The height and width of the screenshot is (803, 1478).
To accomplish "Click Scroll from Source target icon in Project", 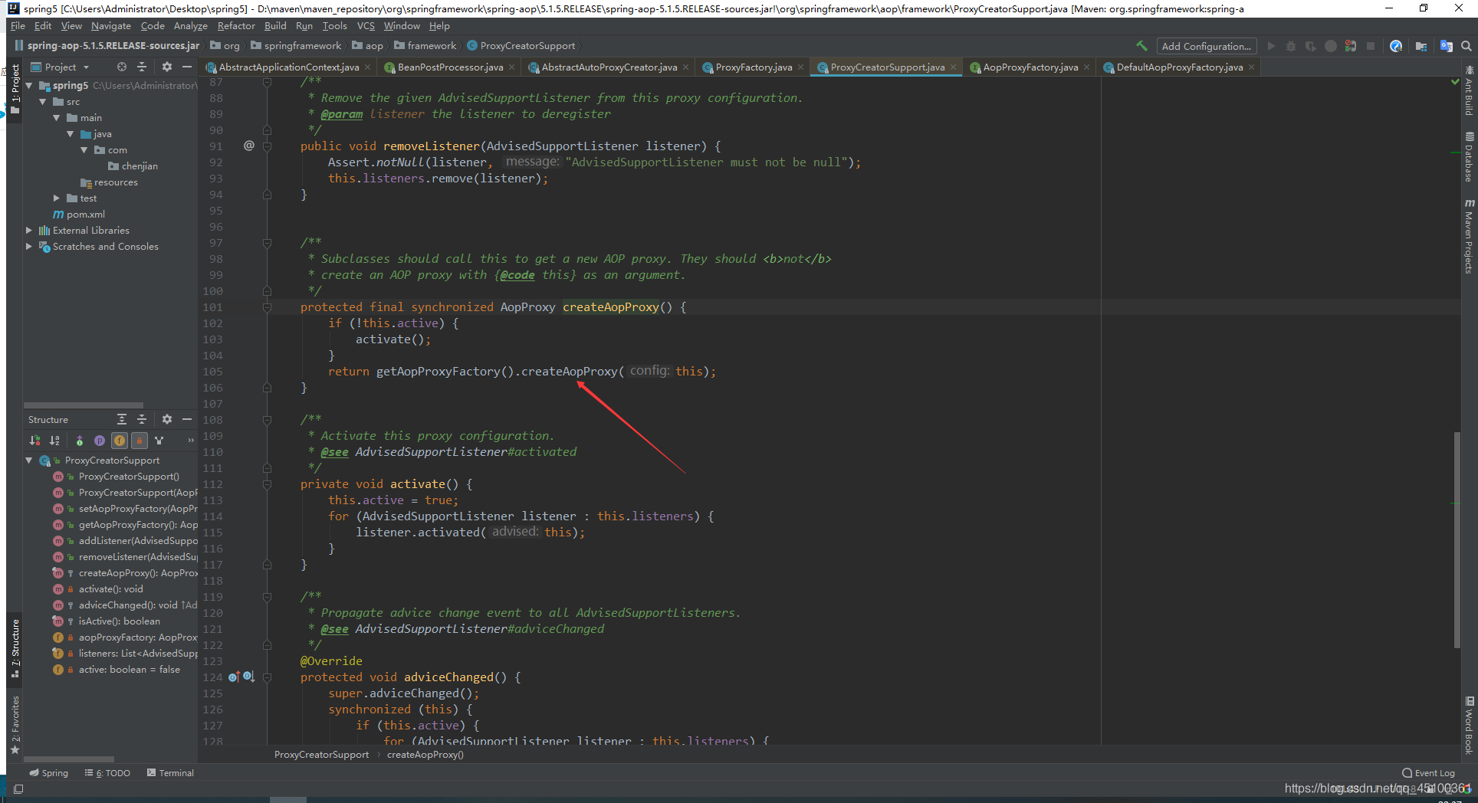I will 122,67.
